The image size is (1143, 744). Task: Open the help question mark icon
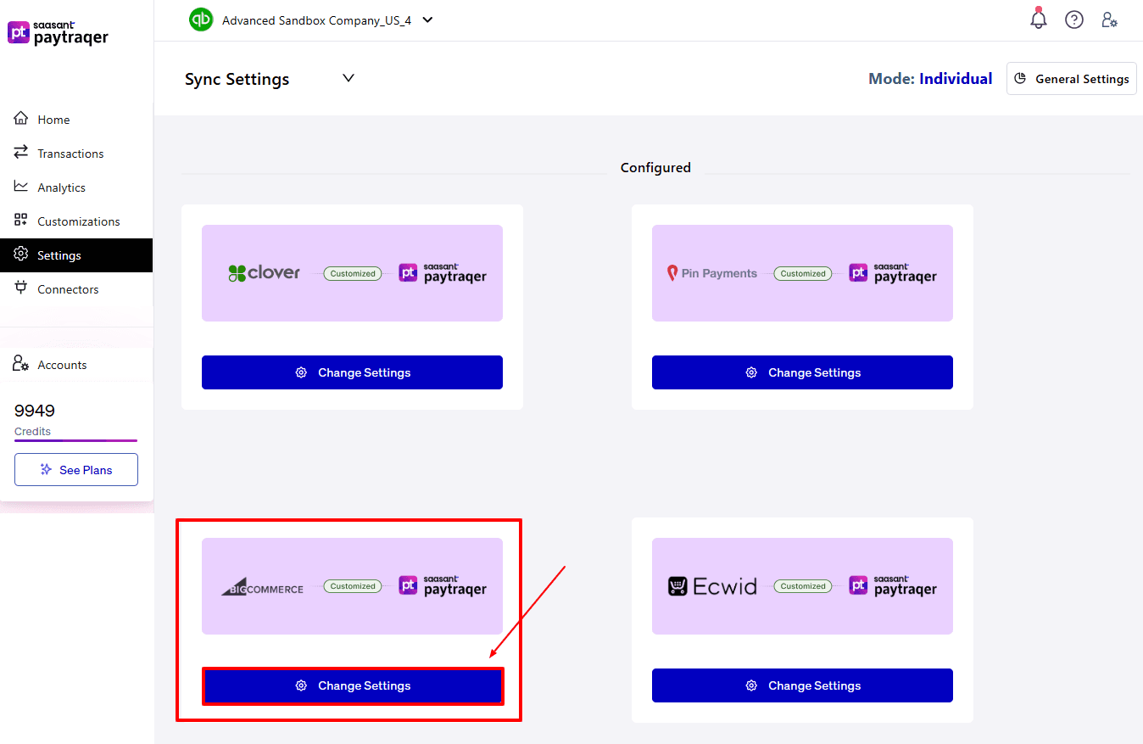click(1074, 20)
